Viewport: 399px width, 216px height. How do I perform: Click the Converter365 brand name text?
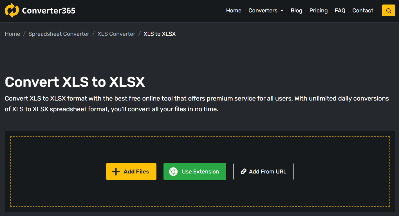pos(49,11)
